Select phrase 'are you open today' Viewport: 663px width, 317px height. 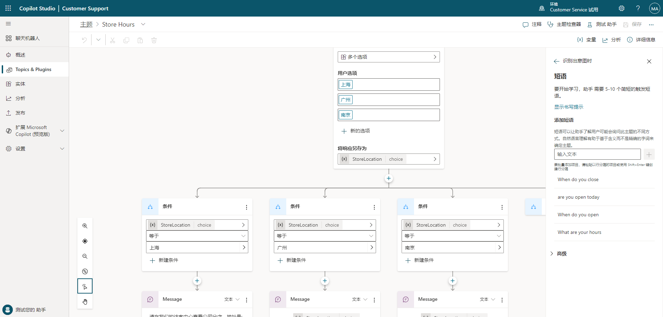point(604,197)
